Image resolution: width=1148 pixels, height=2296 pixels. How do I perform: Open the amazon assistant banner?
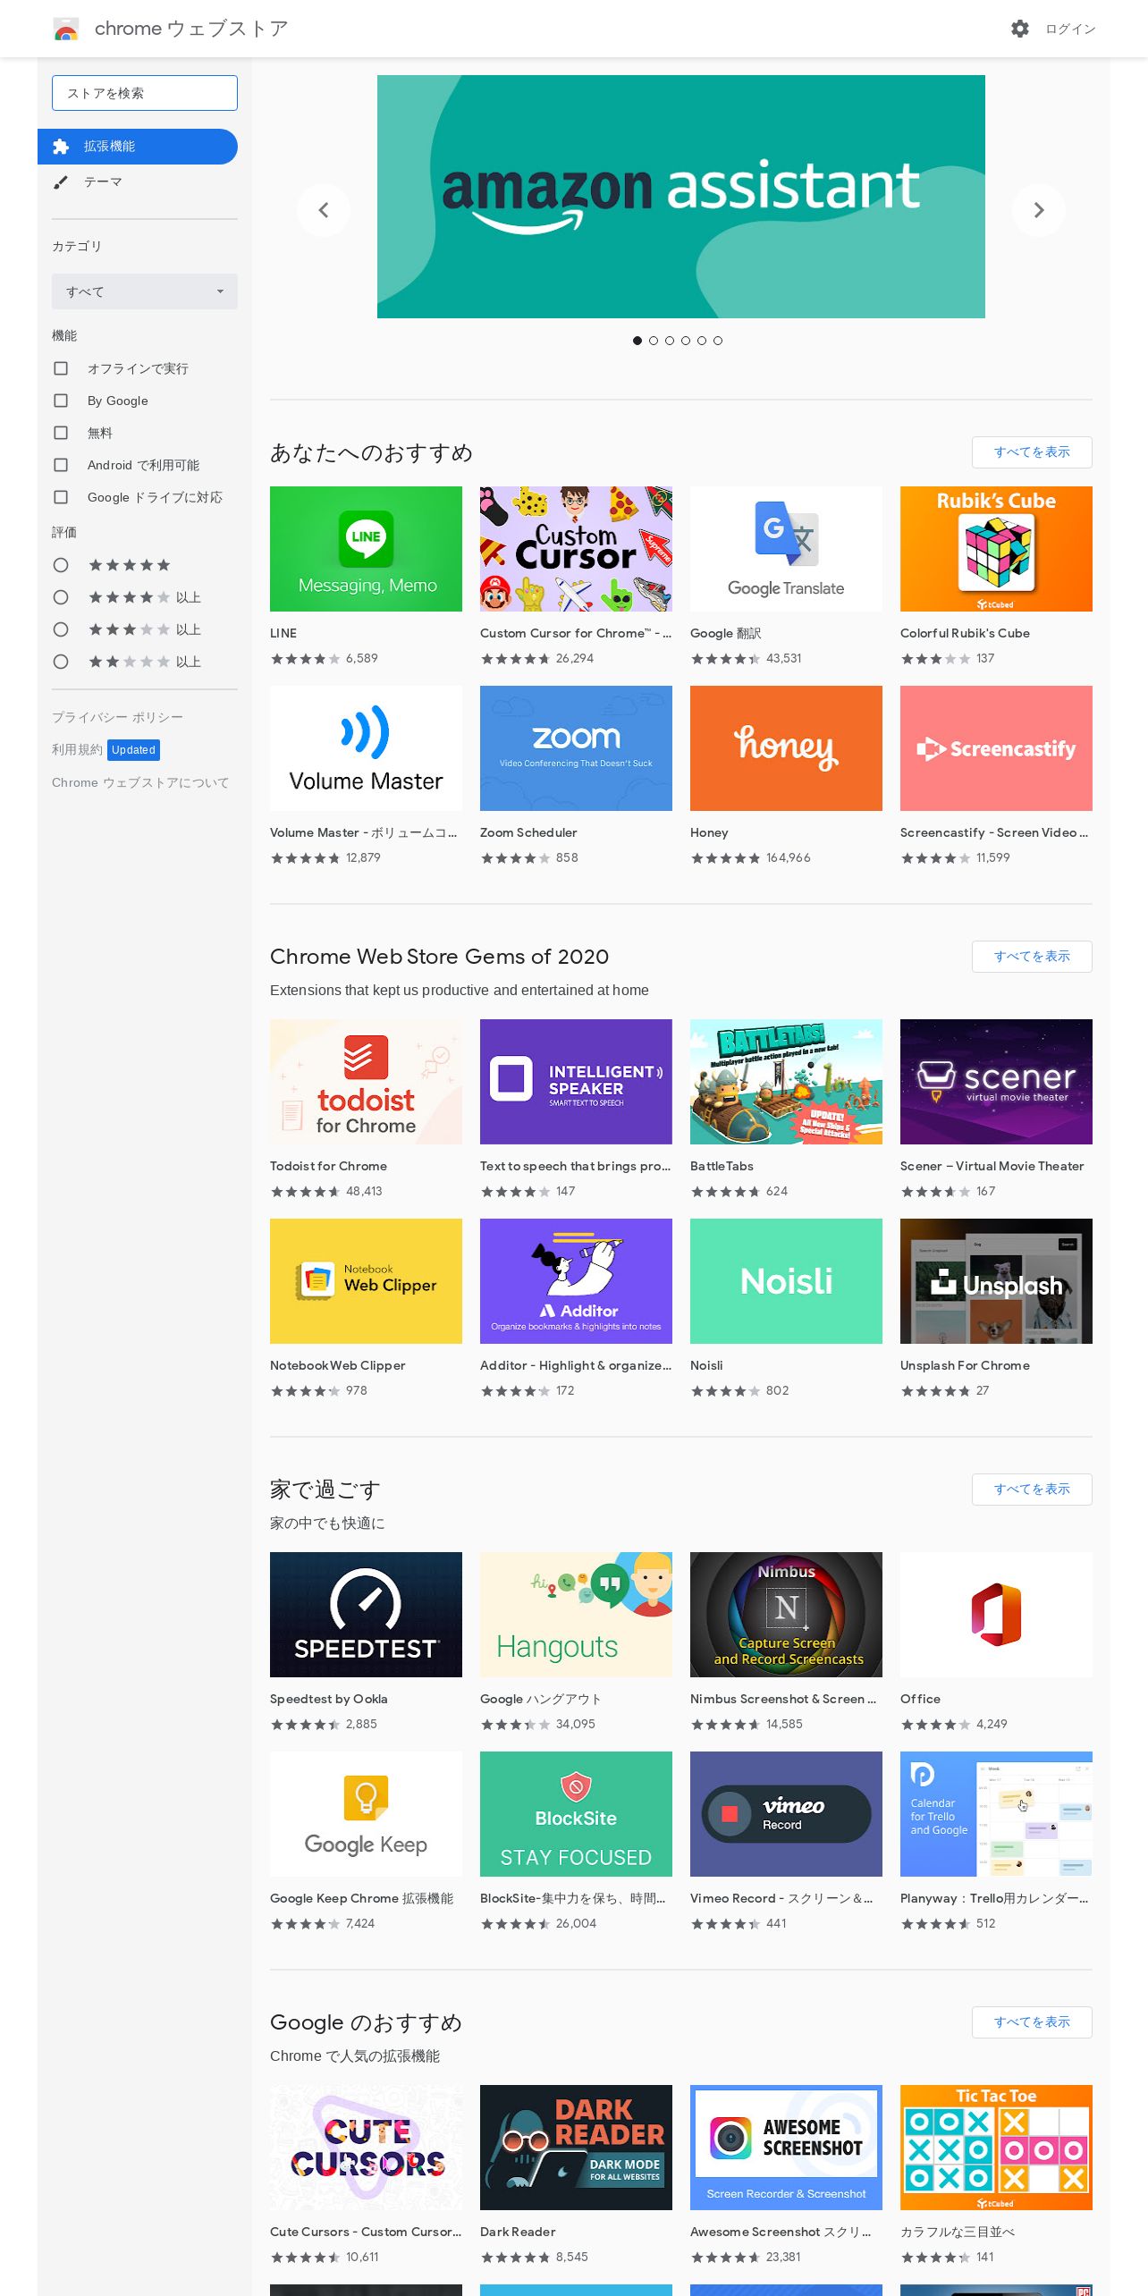(x=680, y=197)
